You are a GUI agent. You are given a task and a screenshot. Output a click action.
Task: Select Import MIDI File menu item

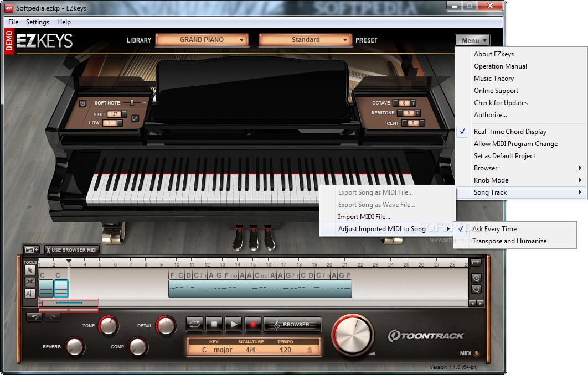coord(388,217)
